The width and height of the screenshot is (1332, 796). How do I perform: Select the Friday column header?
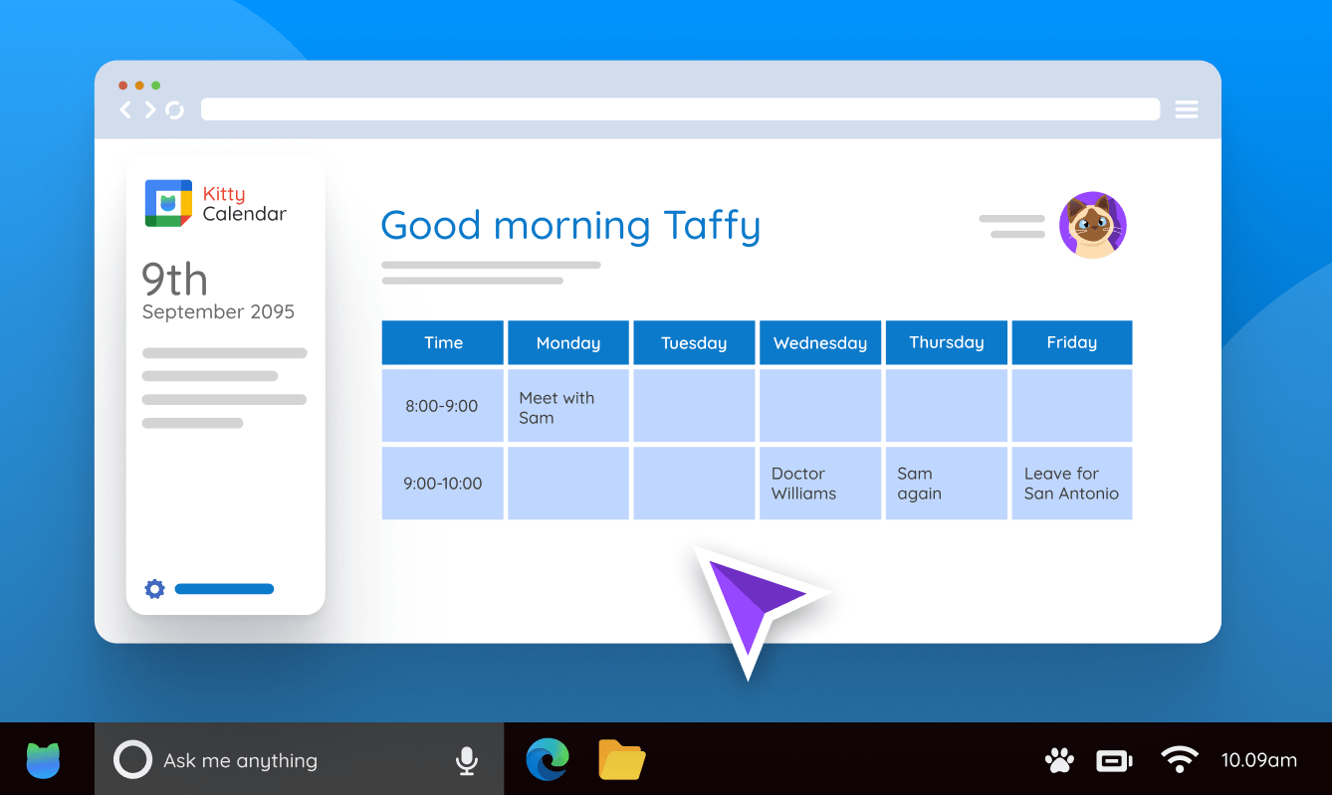pyautogui.click(x=1072, y=342)
